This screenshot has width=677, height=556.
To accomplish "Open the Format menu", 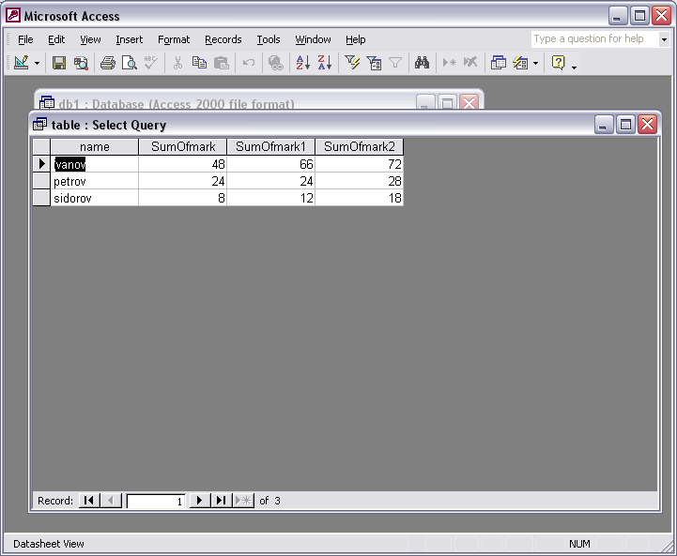I will click(174, 39).
